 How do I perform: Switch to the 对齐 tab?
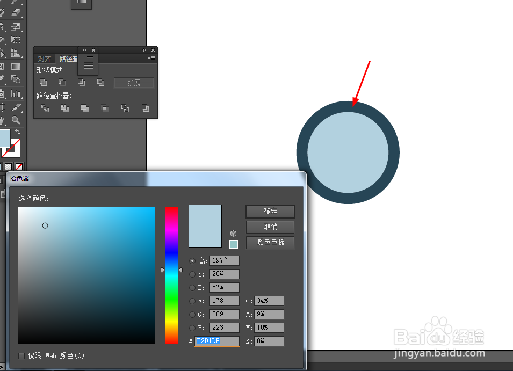[45, 59]
